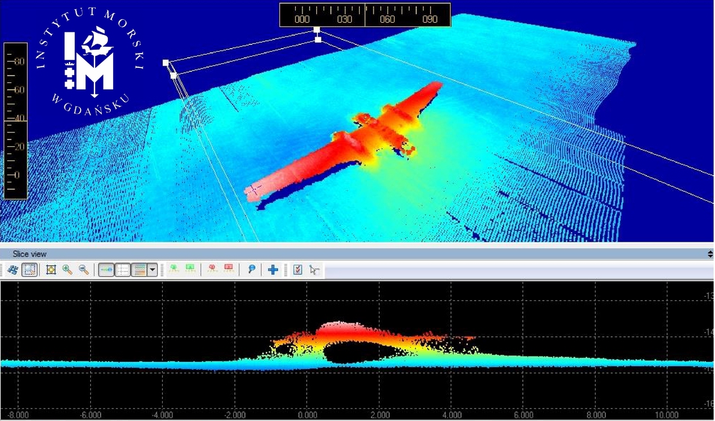Image resolution: width=715 pixels, height=421 pixels.
Task: Expand the Slice view panel pin arrow
Action: [x=710, y=254]
